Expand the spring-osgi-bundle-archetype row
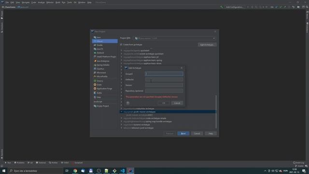Image resolution: width=309 pixels, height=174 pixels. [x=121, y=121]
